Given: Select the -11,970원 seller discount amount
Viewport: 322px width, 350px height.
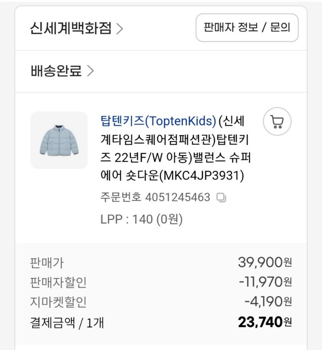Looking at the screenshot, I should [265, 282].
